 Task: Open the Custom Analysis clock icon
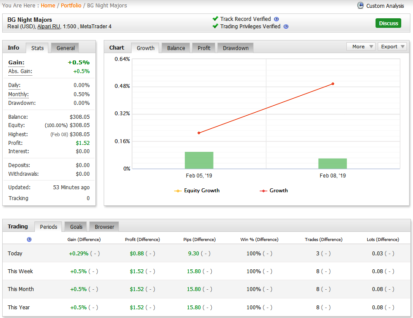360,6
